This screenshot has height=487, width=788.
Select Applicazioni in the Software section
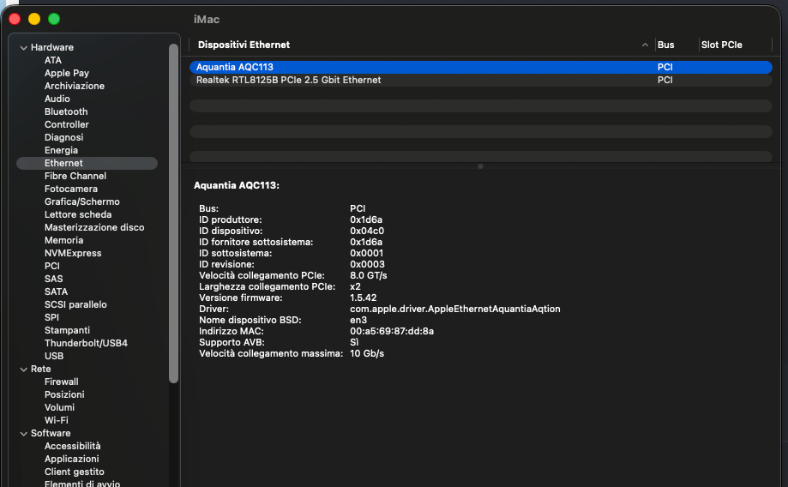click(72, 459)
